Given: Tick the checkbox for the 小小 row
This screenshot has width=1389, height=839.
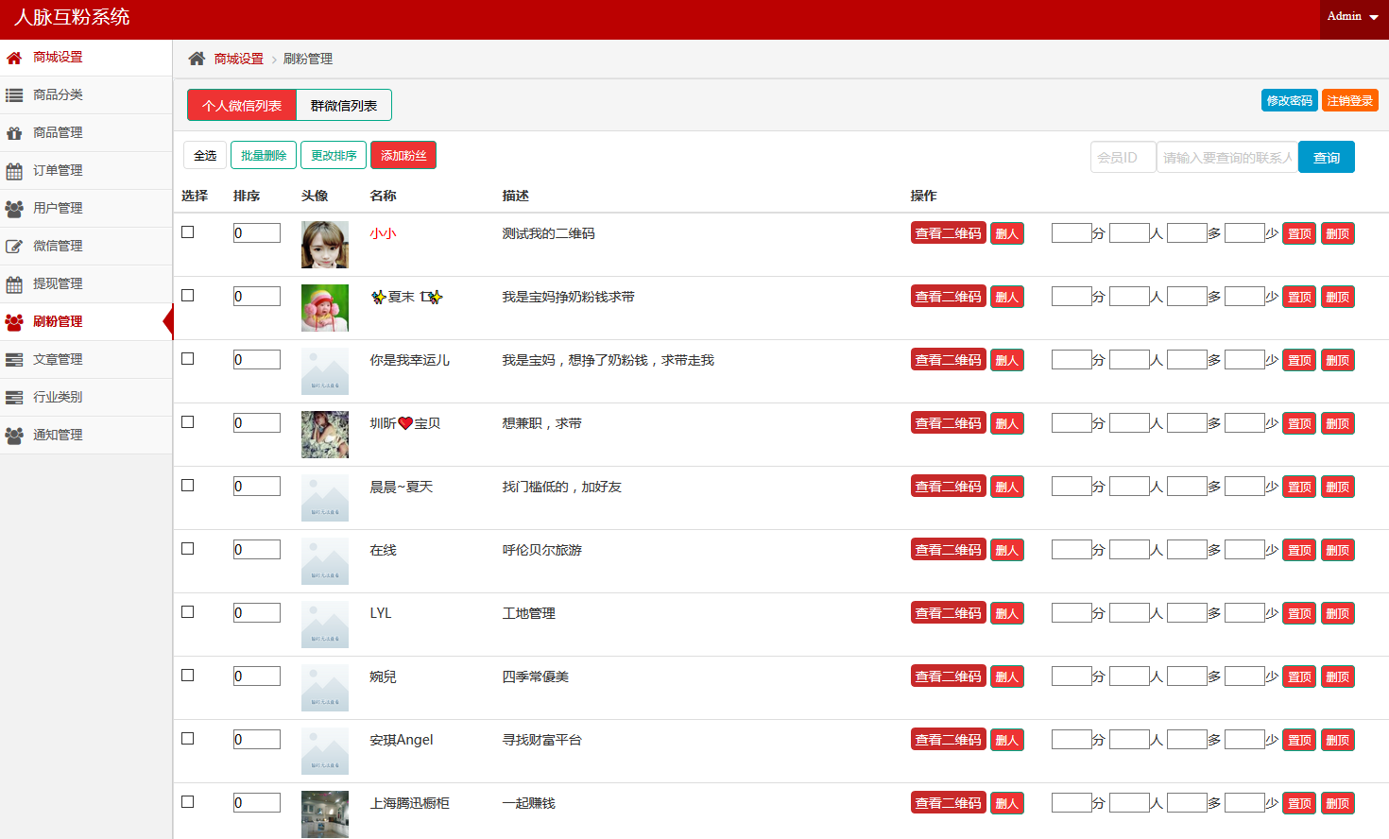Looking at the screenshot, I should point(188,232).
